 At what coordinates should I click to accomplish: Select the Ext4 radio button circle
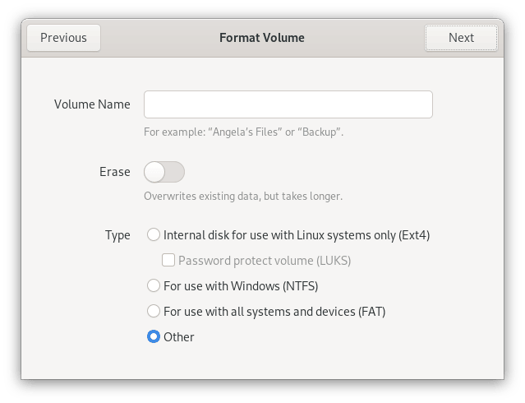[x=153, y=235]
